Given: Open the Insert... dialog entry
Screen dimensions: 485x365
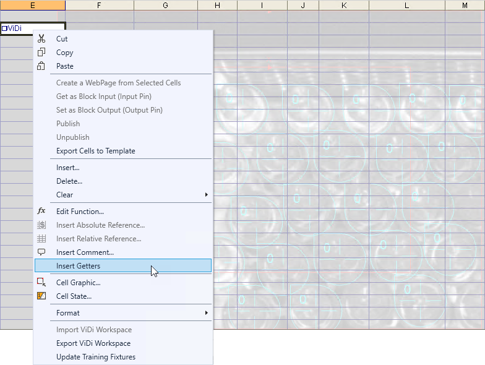Looking at the screenshot, I should click(x=67, y=168).
